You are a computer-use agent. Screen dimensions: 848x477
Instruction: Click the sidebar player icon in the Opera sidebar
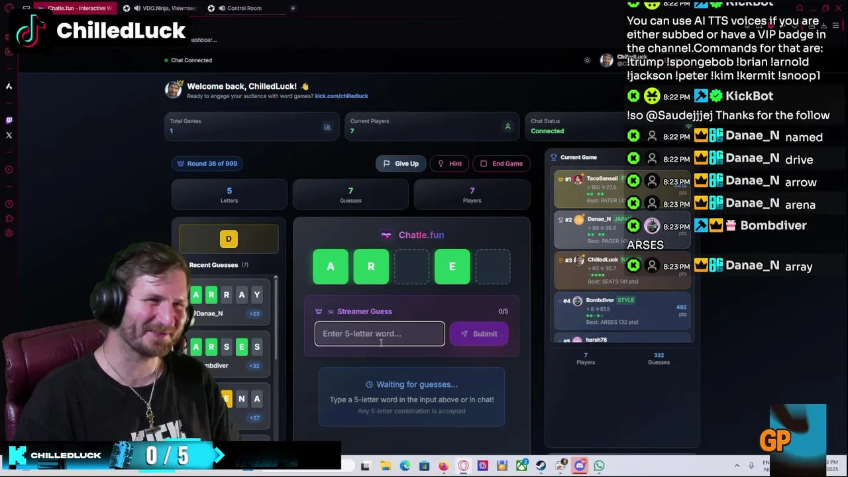9,170
